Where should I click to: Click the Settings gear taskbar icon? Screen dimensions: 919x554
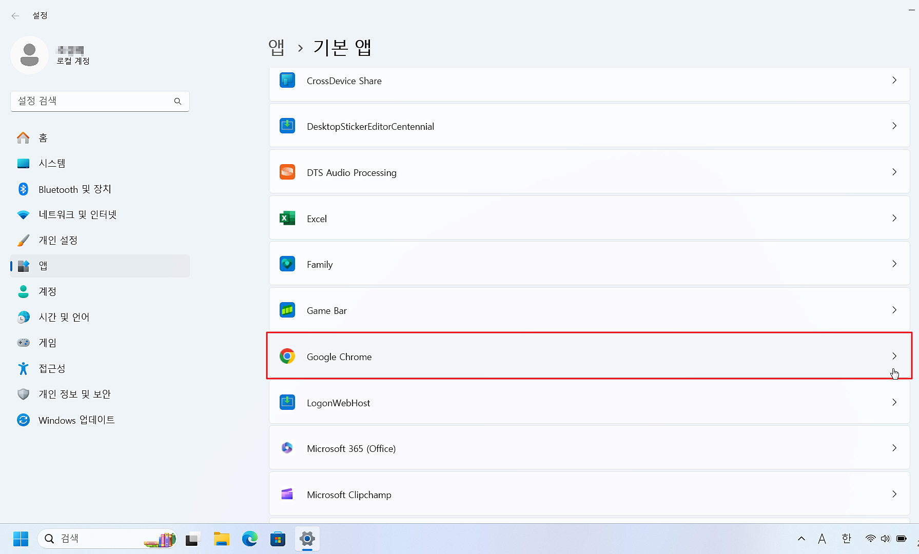pyautogui.click(x=307, y=539)
